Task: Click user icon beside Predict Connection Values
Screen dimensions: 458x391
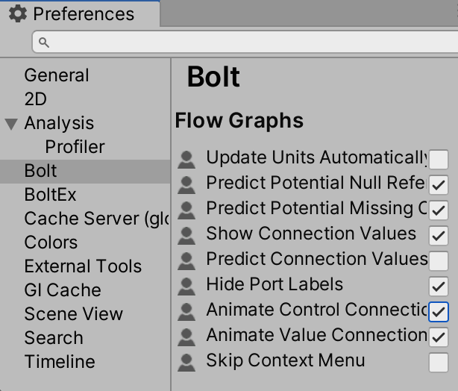Action: click(187, 260)
